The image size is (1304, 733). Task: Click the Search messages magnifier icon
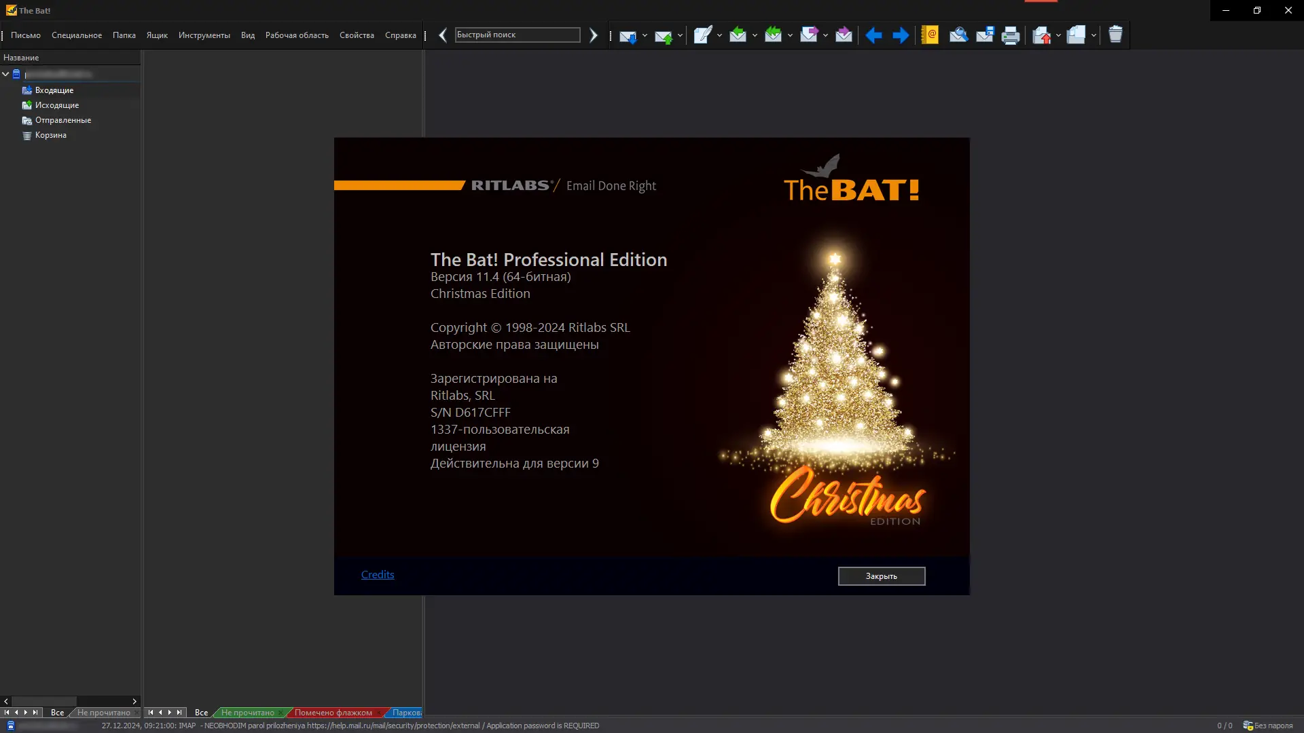[x=958, y=35]
